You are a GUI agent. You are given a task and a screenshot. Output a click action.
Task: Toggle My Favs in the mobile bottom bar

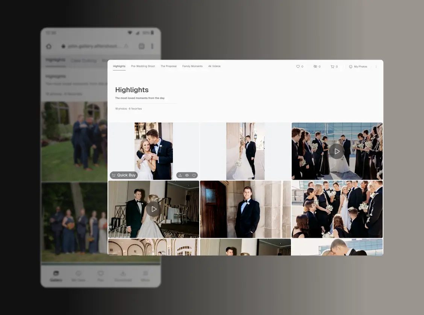click(x=78, y=275)
